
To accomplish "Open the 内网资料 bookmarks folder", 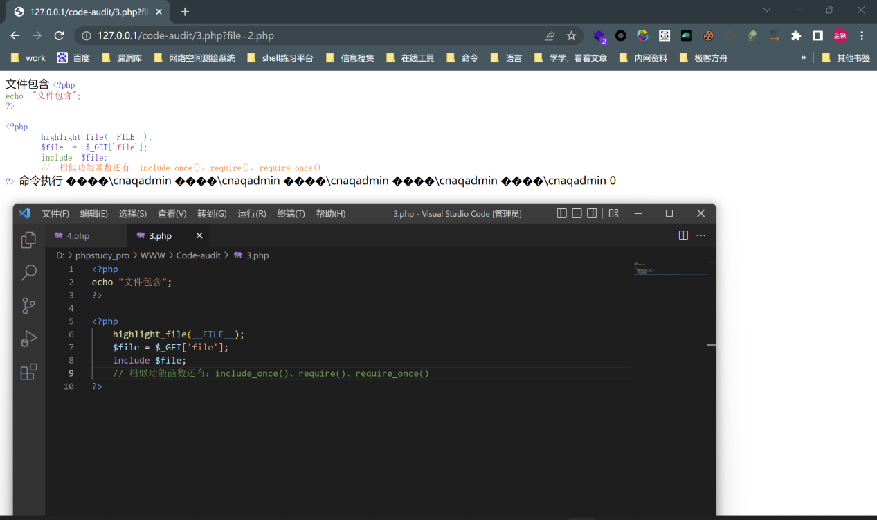I will point(643,58).
